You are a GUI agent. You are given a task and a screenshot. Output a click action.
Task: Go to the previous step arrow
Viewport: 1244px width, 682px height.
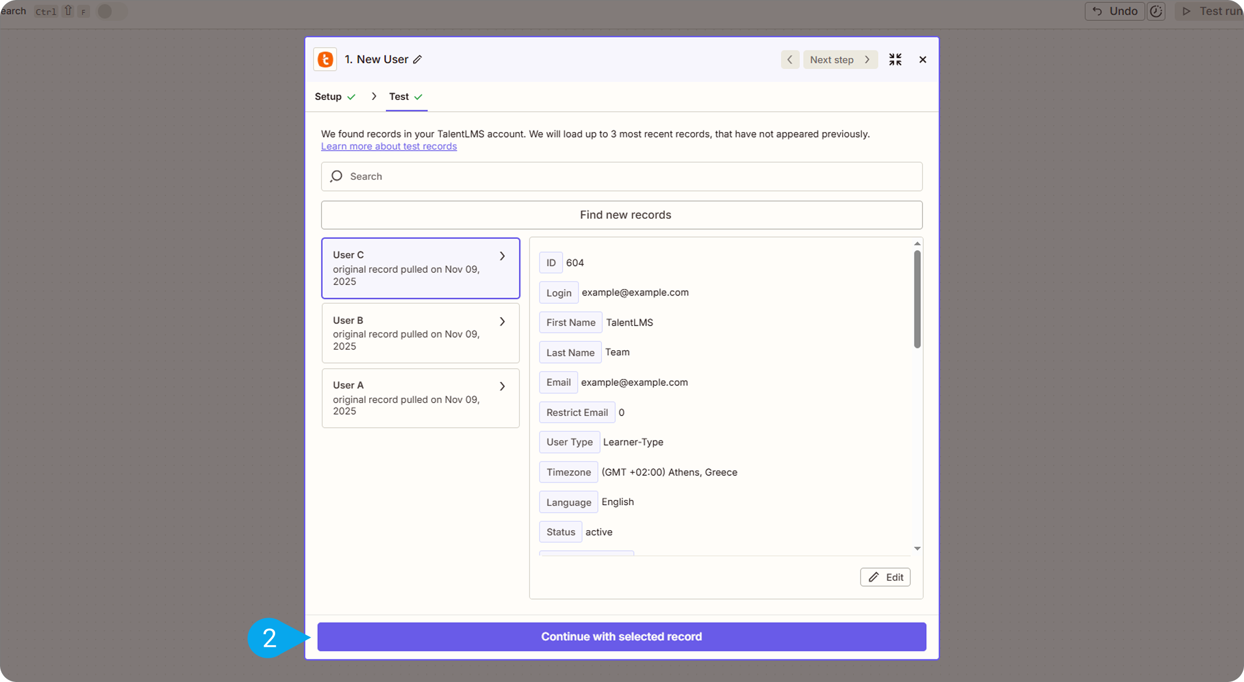(790, 59)
